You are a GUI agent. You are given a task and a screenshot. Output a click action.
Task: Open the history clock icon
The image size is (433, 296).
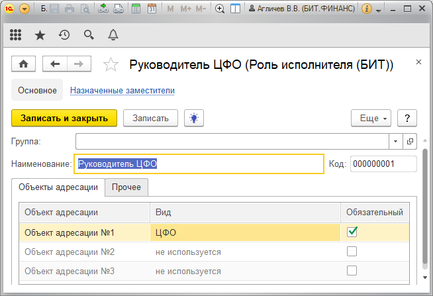64,35
